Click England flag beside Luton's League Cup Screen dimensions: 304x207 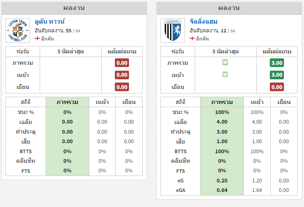(37, 38)
